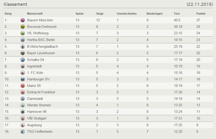The image size is (216, 139).
Task: Click the Klassement heading
Action: tap(16, 4)
